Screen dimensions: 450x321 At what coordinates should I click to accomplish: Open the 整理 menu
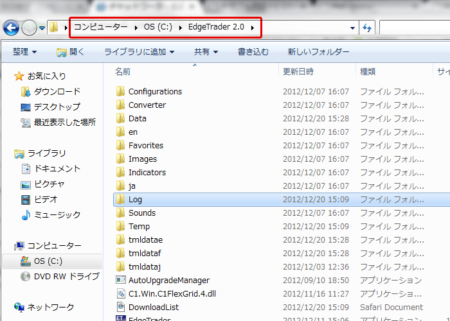coord(24,52)
